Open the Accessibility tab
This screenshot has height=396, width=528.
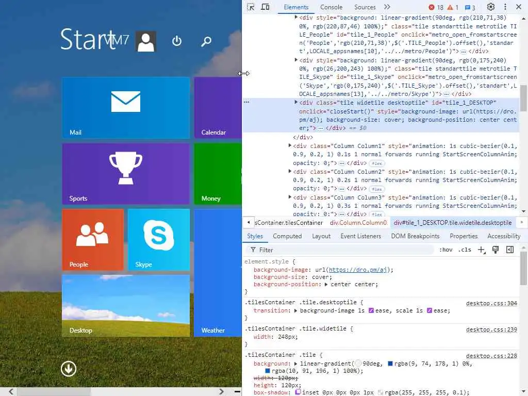(504, 236)
